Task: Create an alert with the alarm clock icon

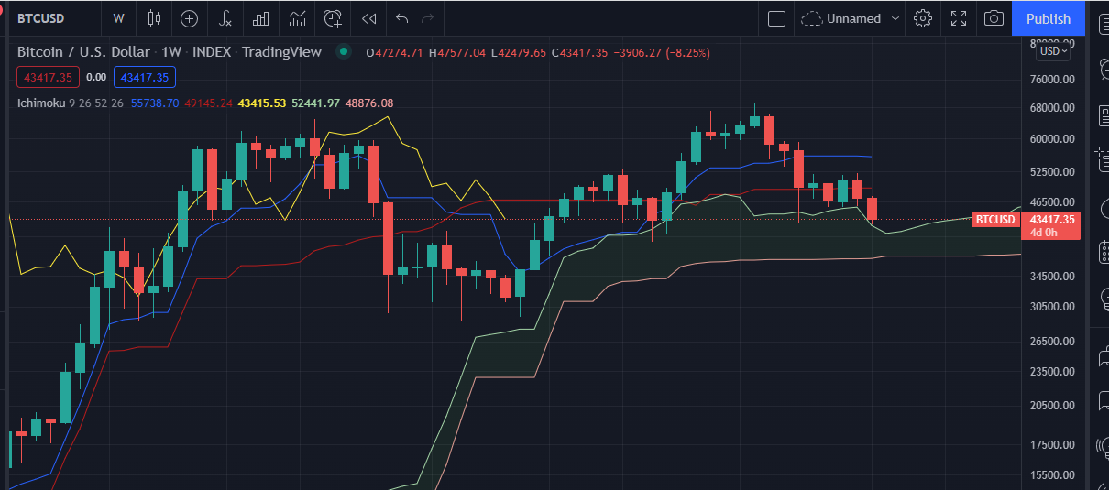Action: [x=333, y=18]
